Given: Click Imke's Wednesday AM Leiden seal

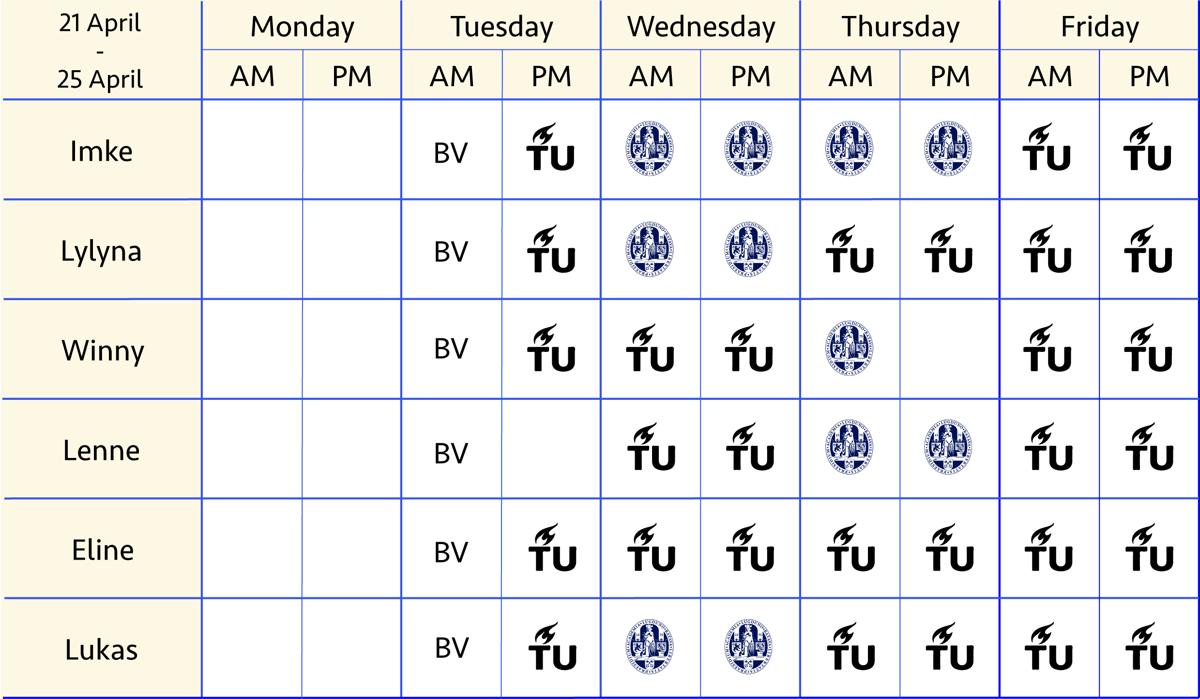Looking at the screenshot, I should (650, 148).
